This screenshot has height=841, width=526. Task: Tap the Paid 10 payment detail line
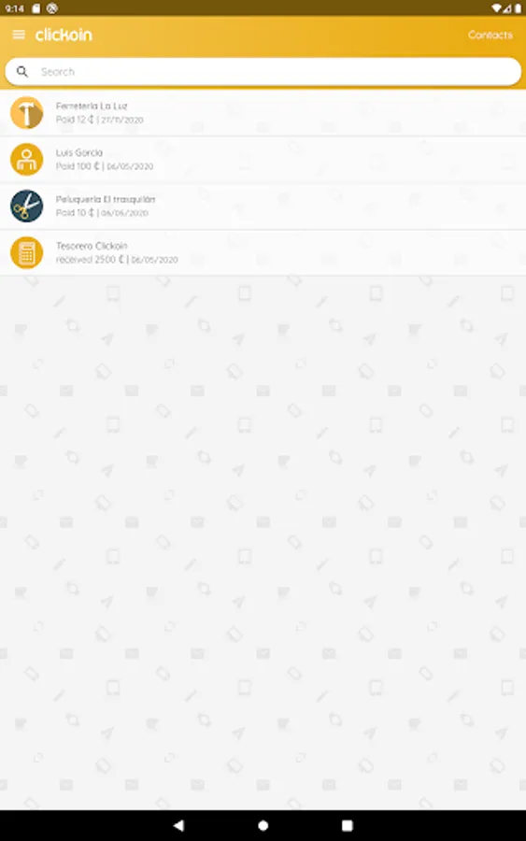click(x=102, y=213)
